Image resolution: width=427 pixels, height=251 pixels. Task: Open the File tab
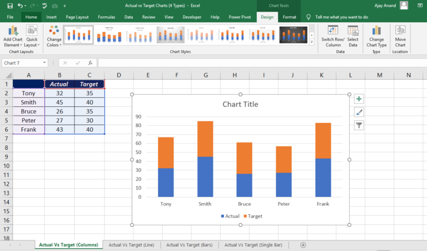10,17
